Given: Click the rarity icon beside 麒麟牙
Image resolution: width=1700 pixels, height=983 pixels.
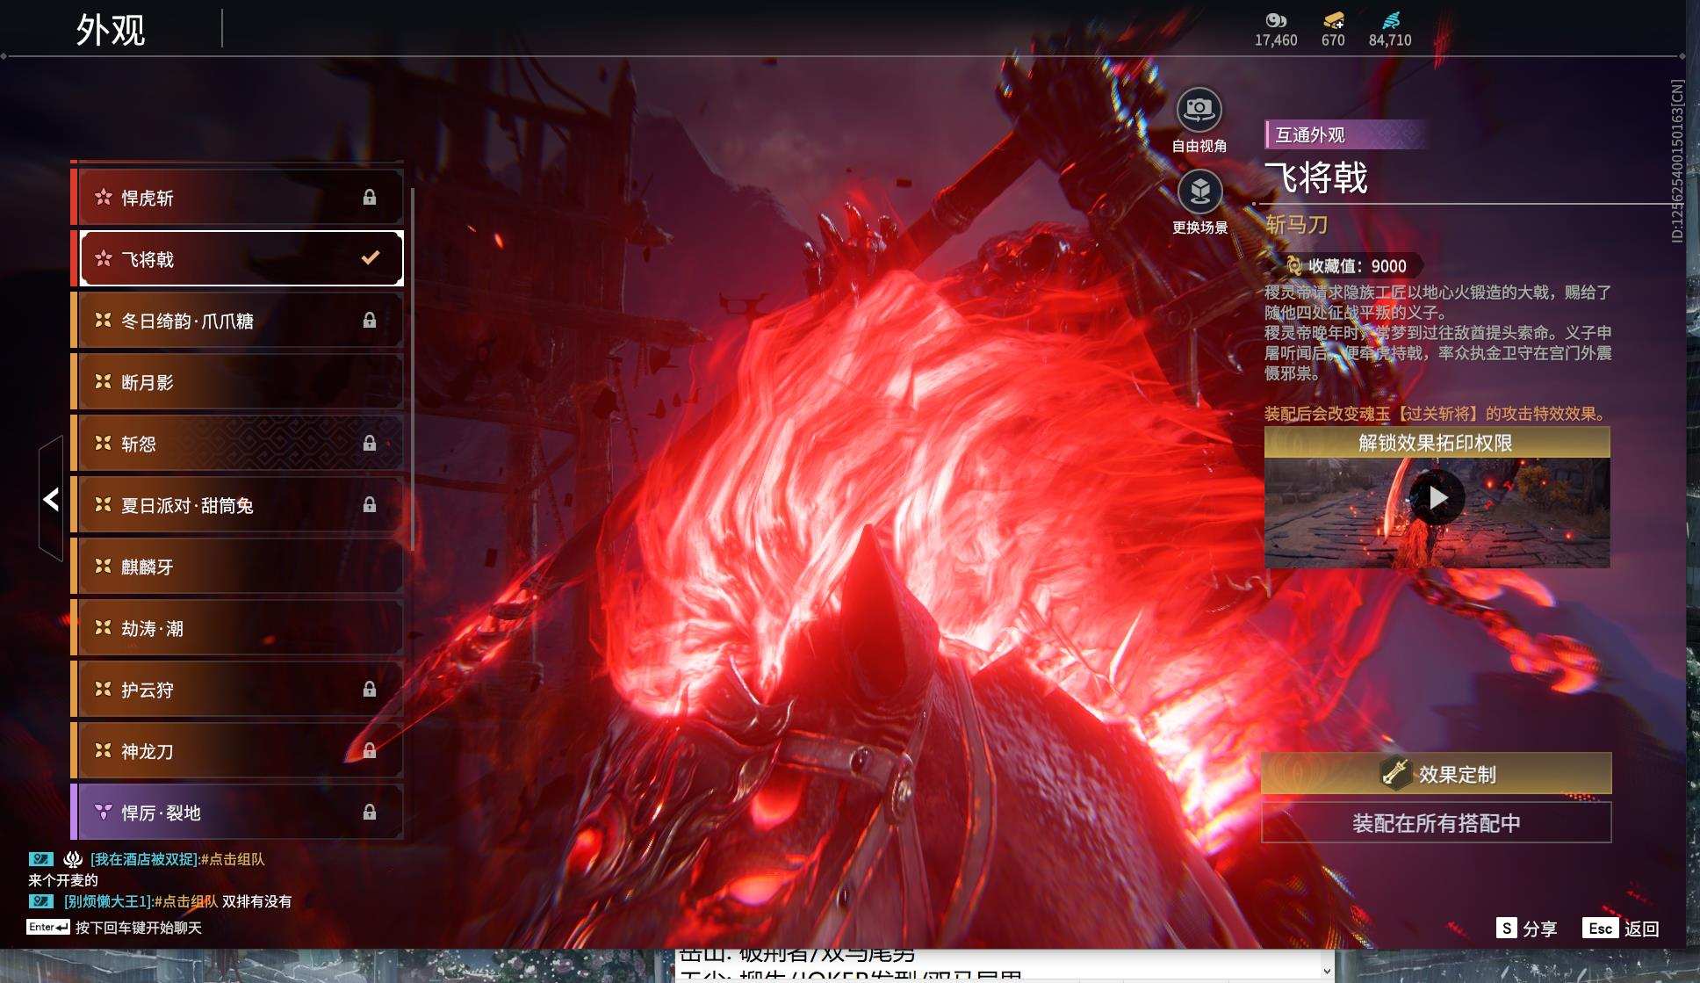Looking at the screenshot, I should click(x=104, y=566).
